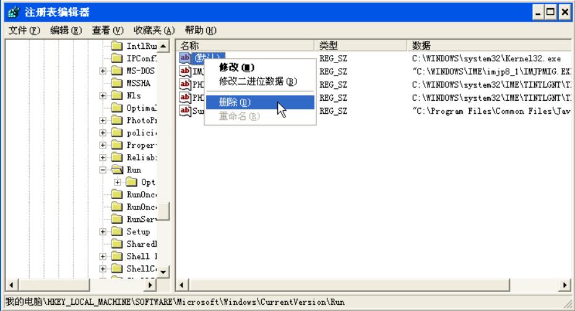Collapse the Run key

click(103, 170)
